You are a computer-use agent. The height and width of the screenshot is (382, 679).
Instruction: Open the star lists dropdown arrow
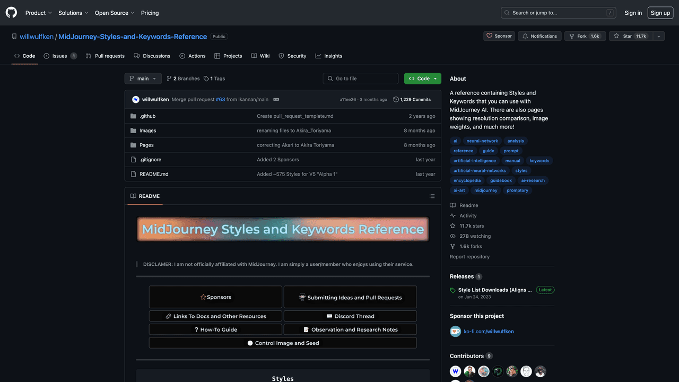pos(658,36)
